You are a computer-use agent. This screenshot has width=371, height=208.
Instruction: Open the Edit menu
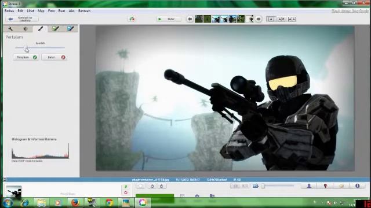pyautogui.click(x=20, y=11)
